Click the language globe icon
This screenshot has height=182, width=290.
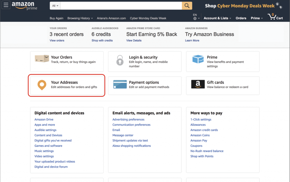195,18
